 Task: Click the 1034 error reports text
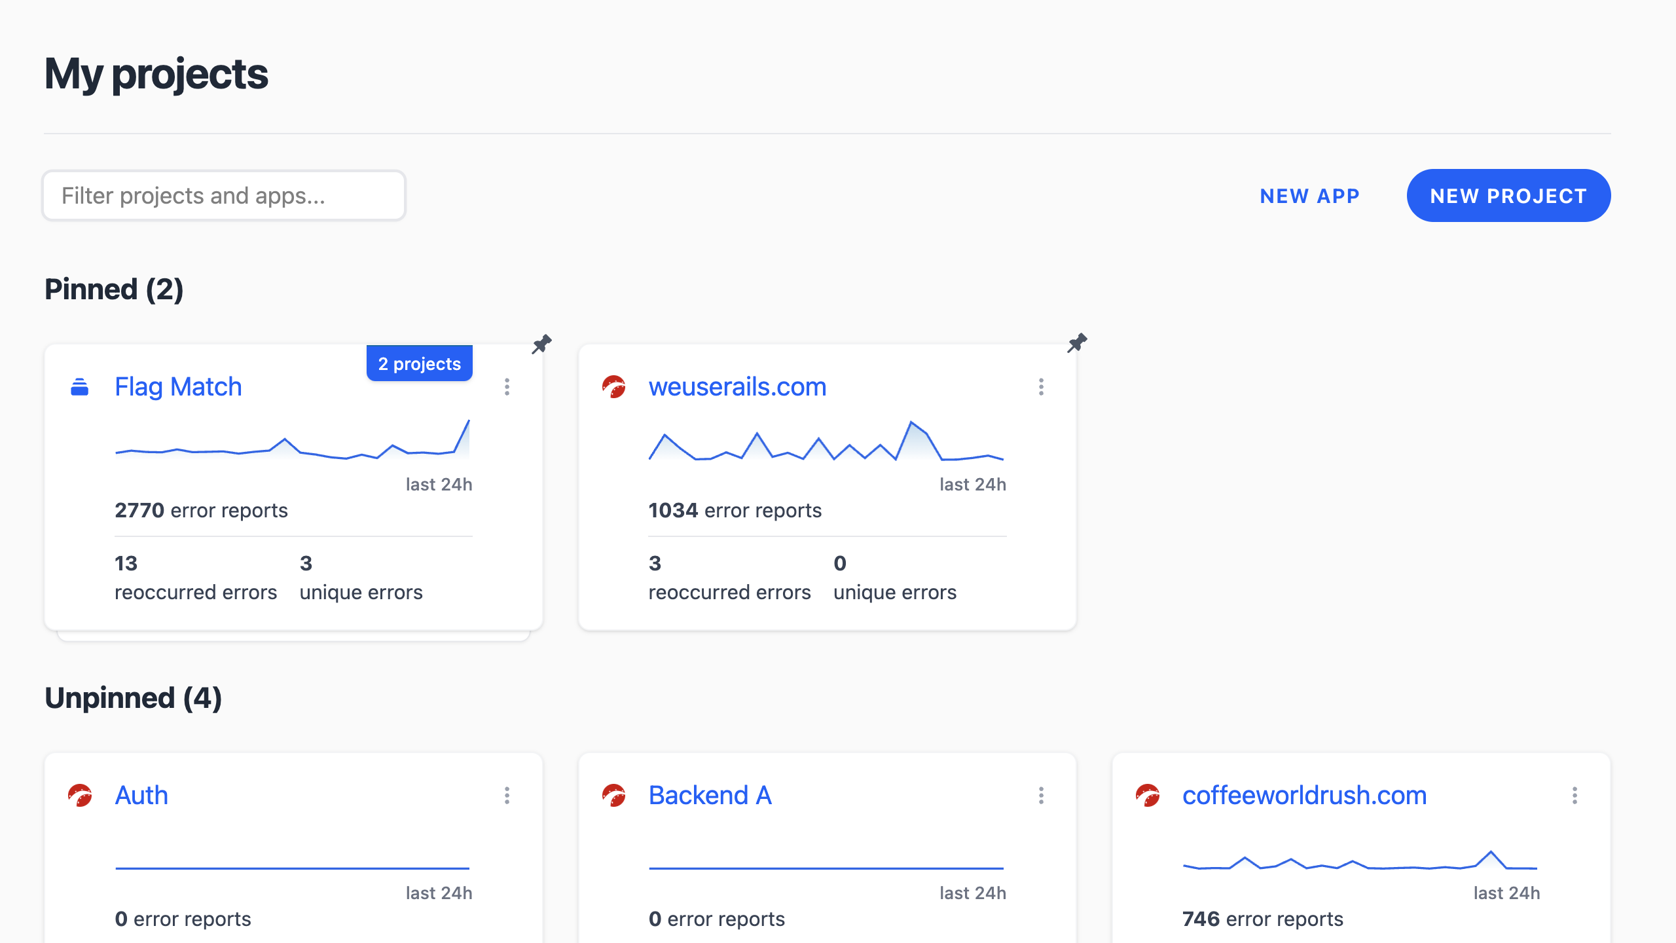735,510
